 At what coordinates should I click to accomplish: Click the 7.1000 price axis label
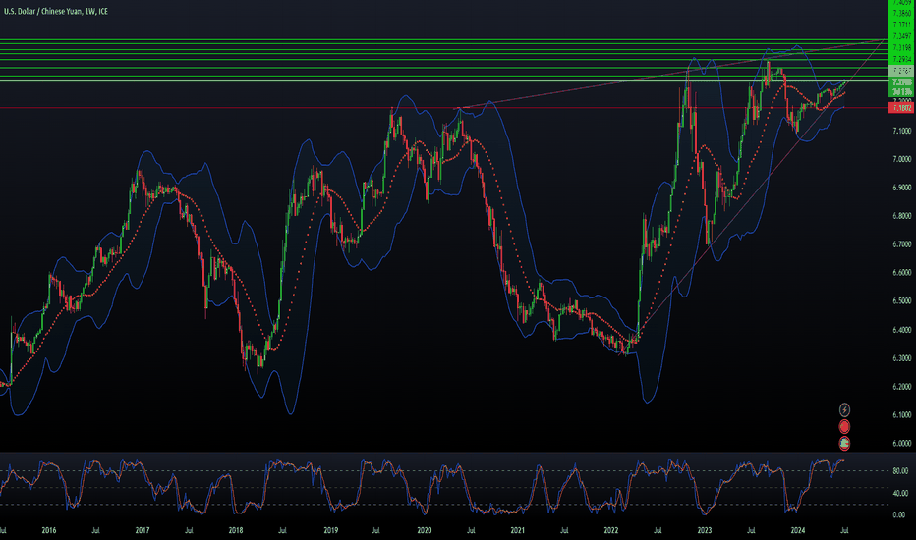[x=901, y=131]
